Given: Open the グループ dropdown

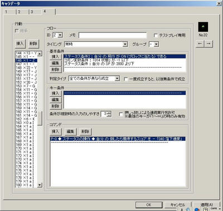Looking at the screenshot, I should coord(156,44).
